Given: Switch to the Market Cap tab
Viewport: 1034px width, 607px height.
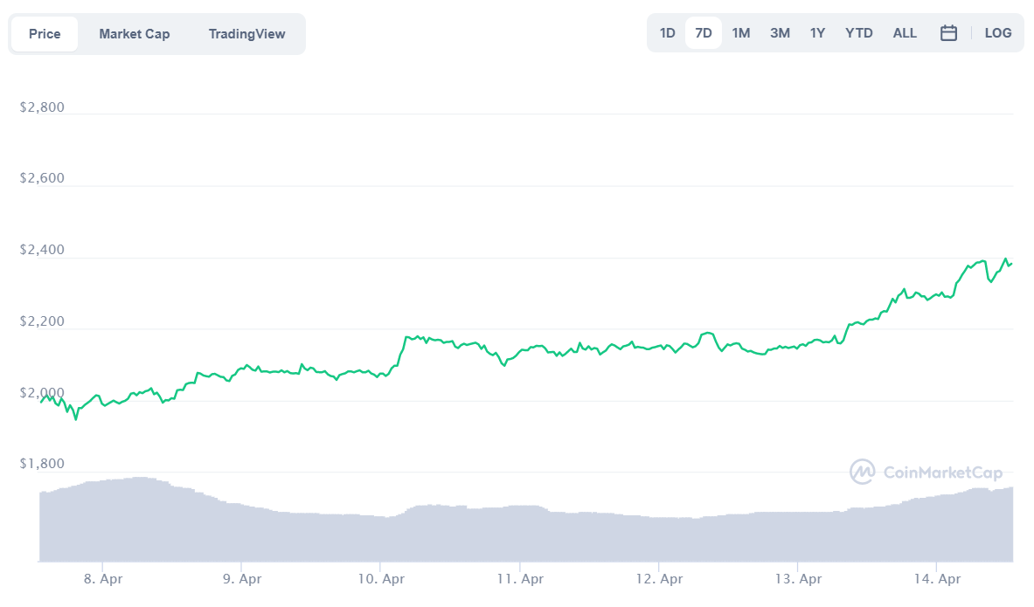Looking at the screenshot, I should [x=135, y=34].
